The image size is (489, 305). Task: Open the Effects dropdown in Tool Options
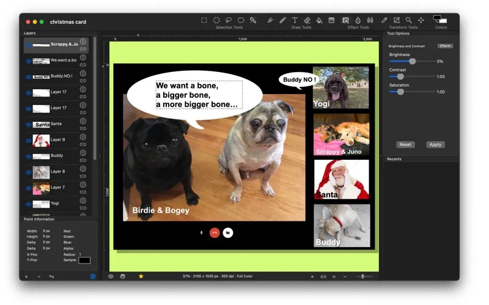point(445,46)
